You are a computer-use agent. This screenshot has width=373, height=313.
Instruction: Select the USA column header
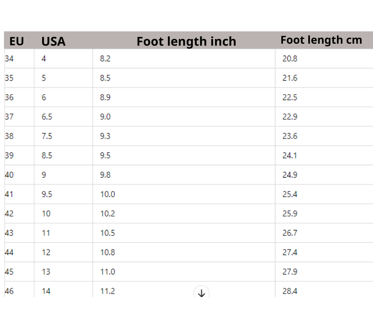[53, 41]
